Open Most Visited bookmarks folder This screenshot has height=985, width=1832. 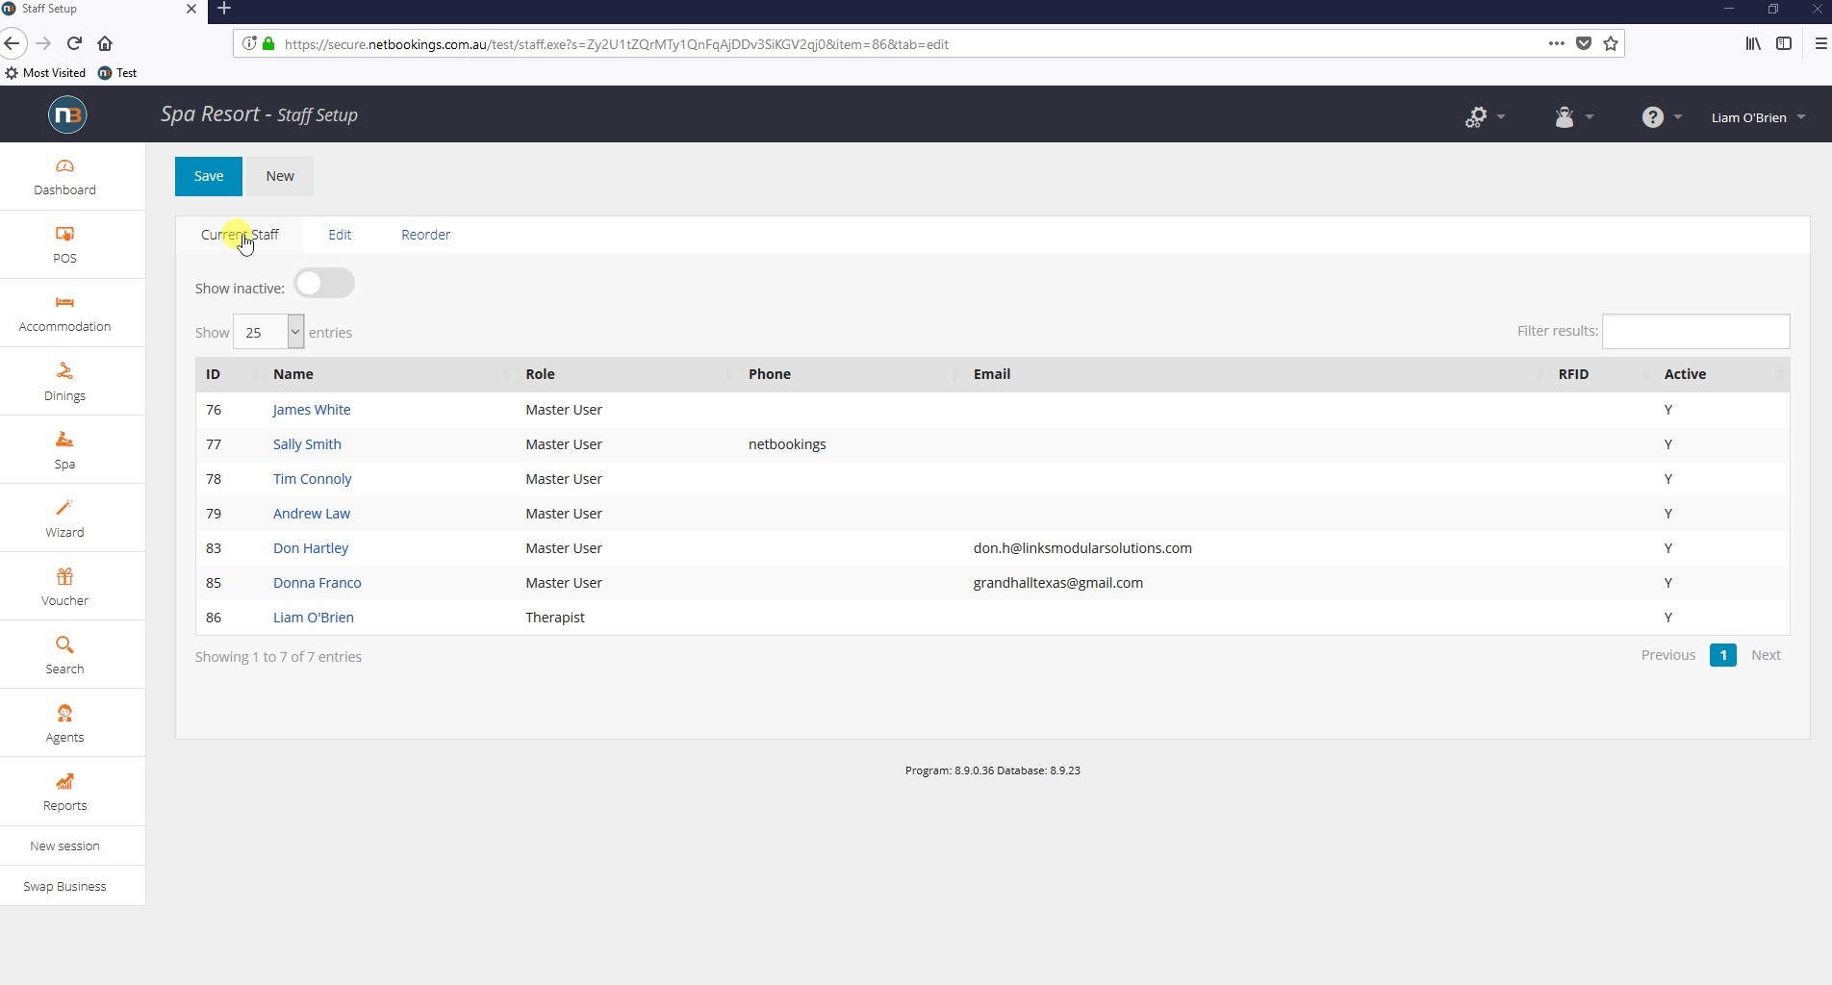pyautogui.click(x=45, y=73)
